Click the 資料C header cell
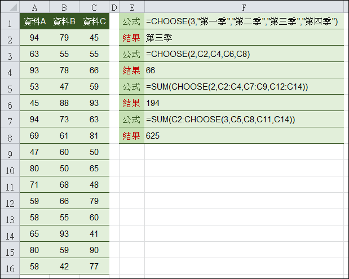This screenshot has height=279, width=349. coord(94,21)
